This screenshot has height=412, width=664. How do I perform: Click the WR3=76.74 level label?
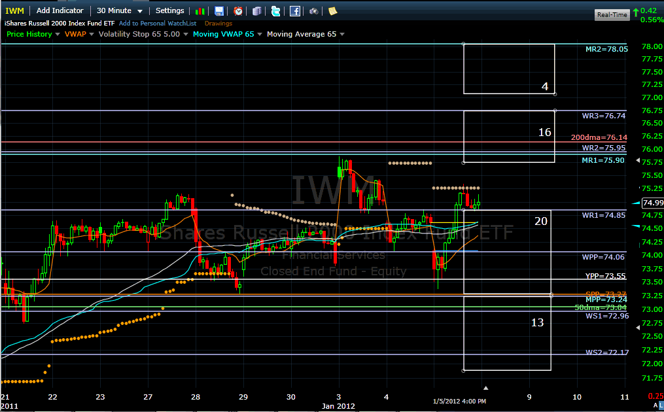tap(603, 116)
